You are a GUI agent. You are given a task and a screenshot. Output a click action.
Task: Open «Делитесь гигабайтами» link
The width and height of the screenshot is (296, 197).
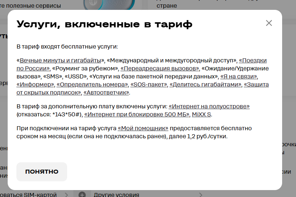pyautogui.click(x=205, y=85)
